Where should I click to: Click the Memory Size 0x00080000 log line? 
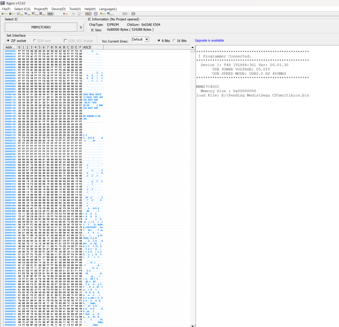click(x=228, y=91)
